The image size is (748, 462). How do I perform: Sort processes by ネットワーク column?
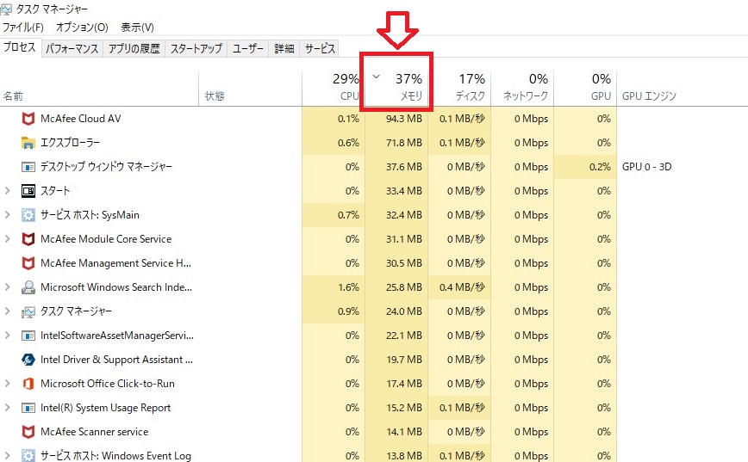coord(522,87)
